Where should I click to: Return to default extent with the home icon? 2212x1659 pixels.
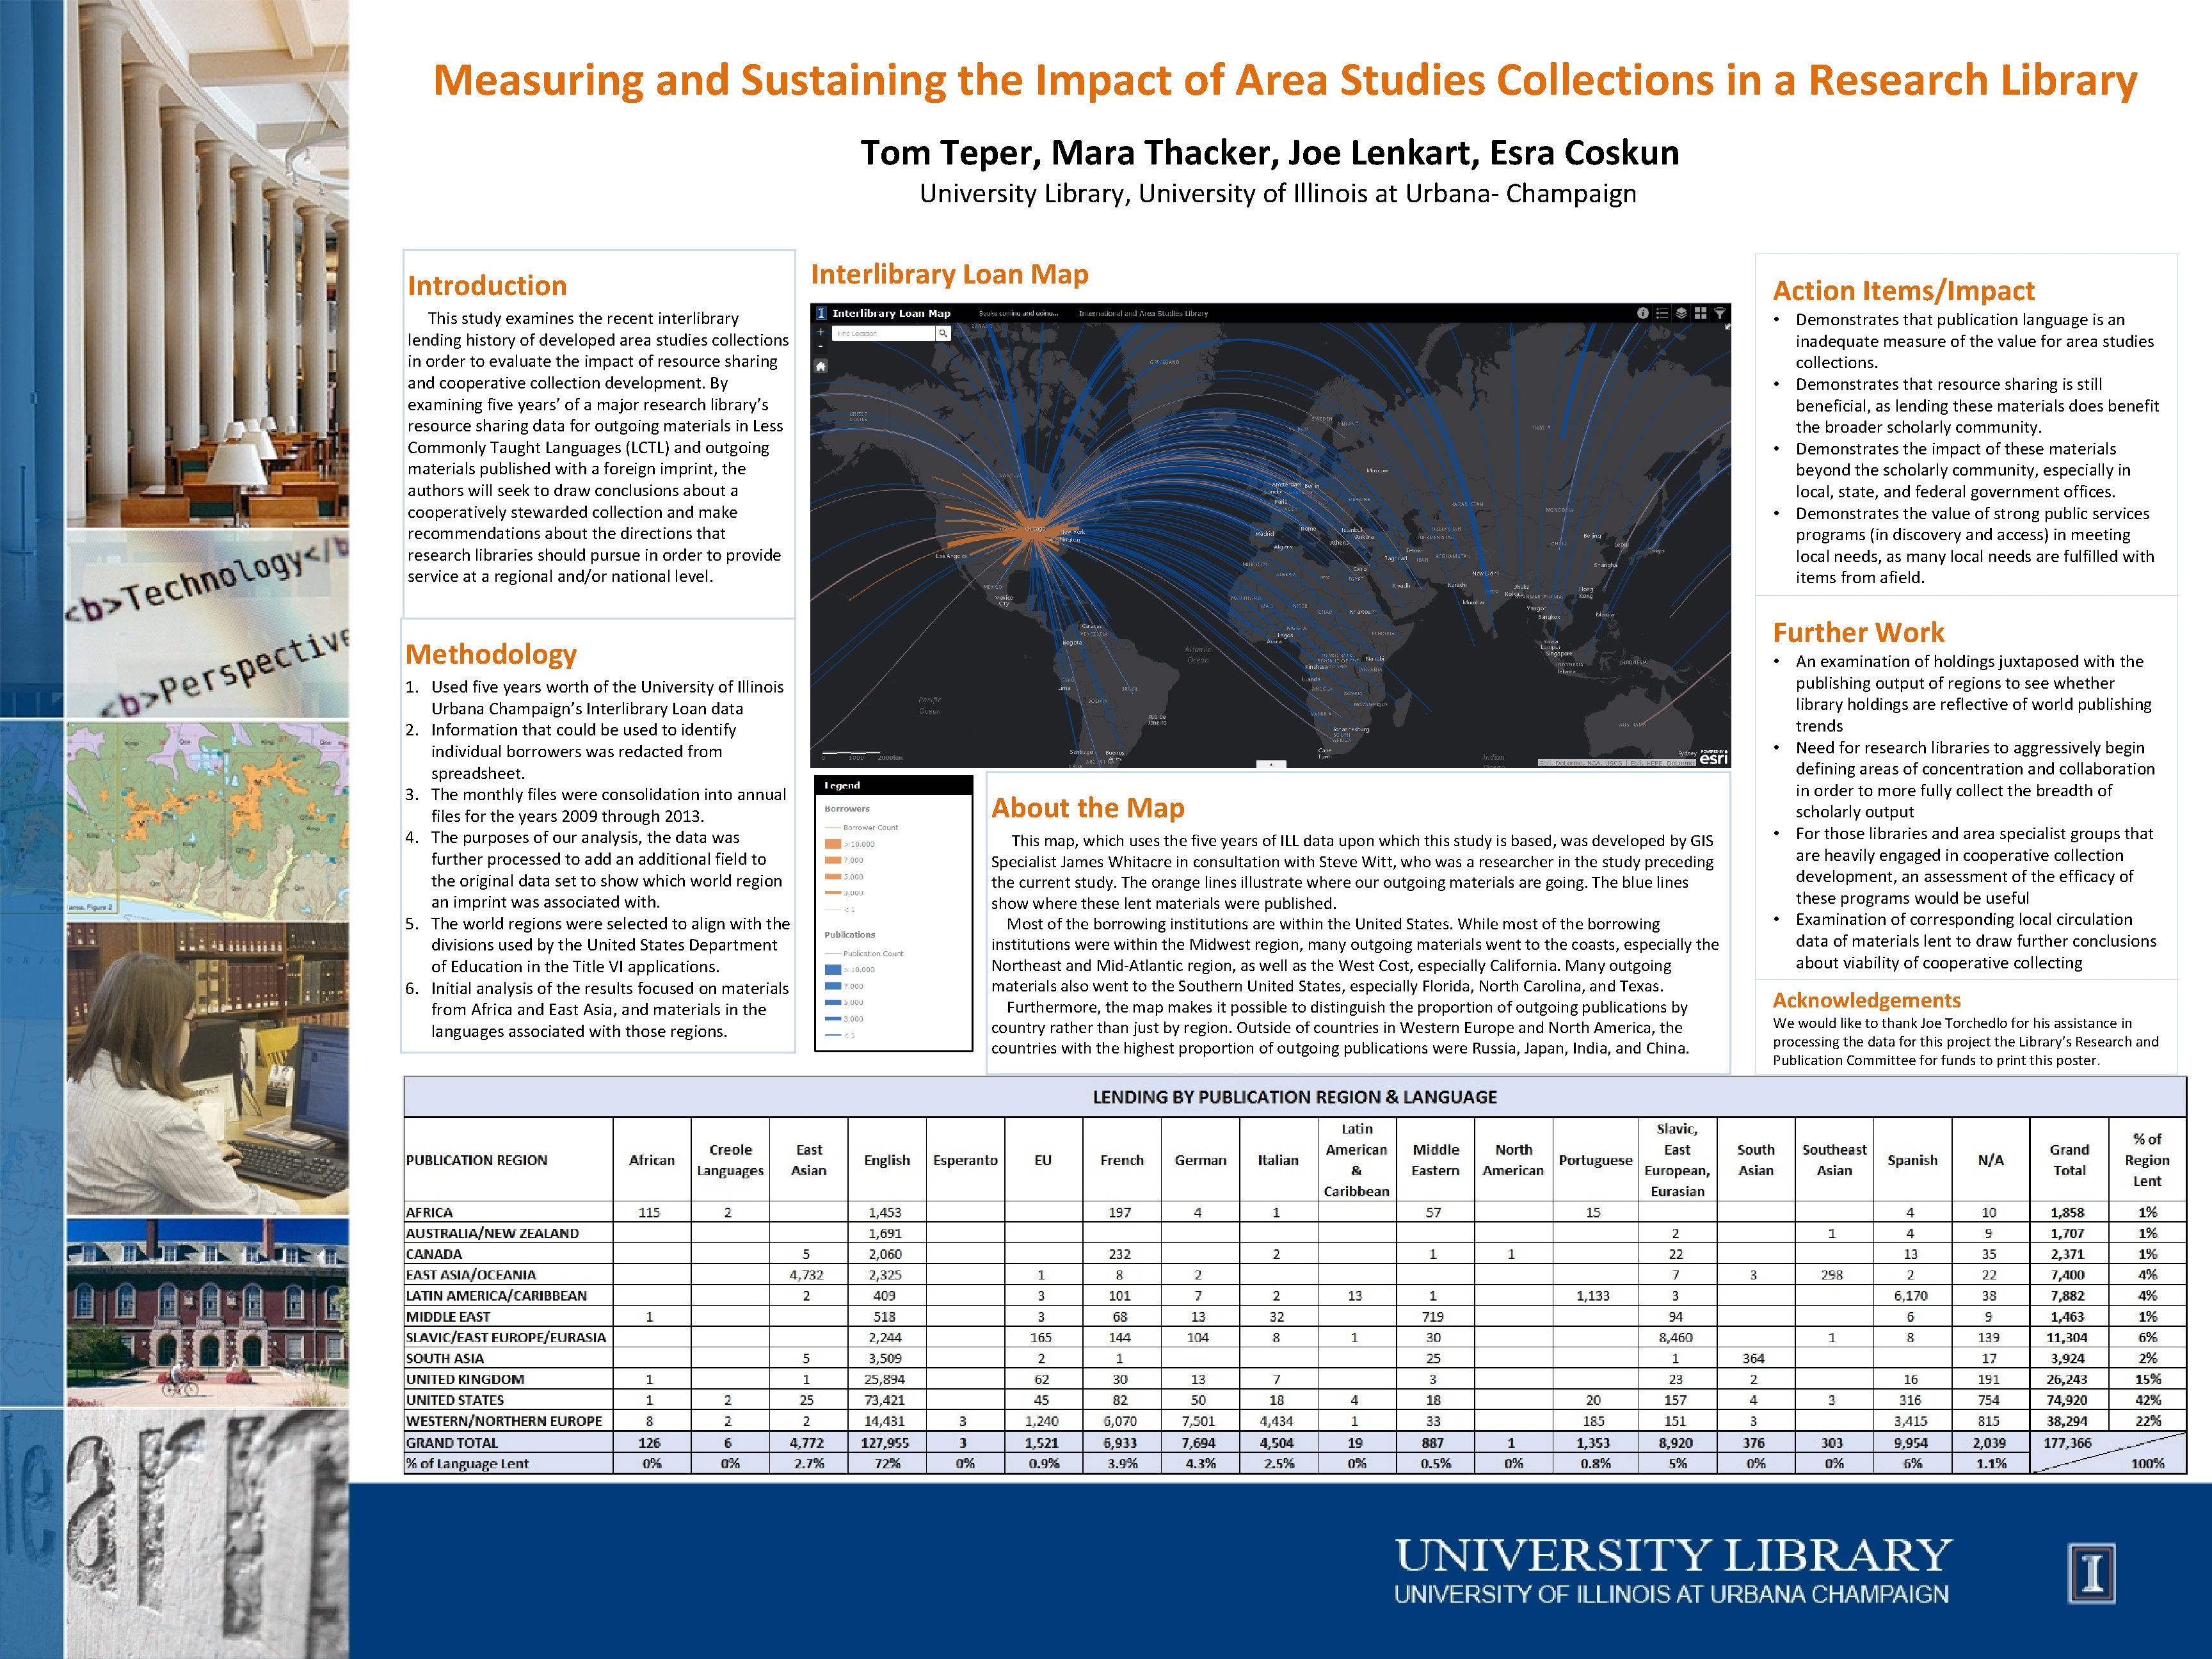point(820,365)
